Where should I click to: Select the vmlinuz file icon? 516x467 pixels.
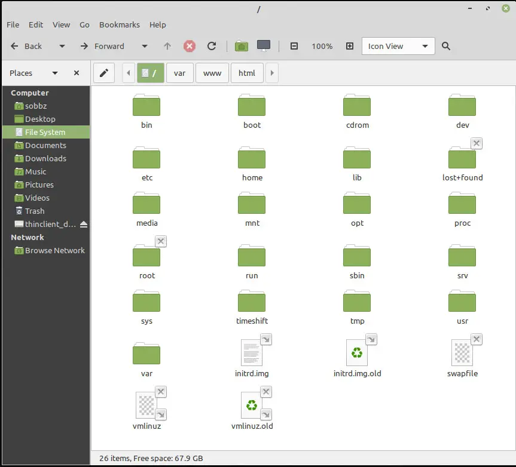point(146,405)
